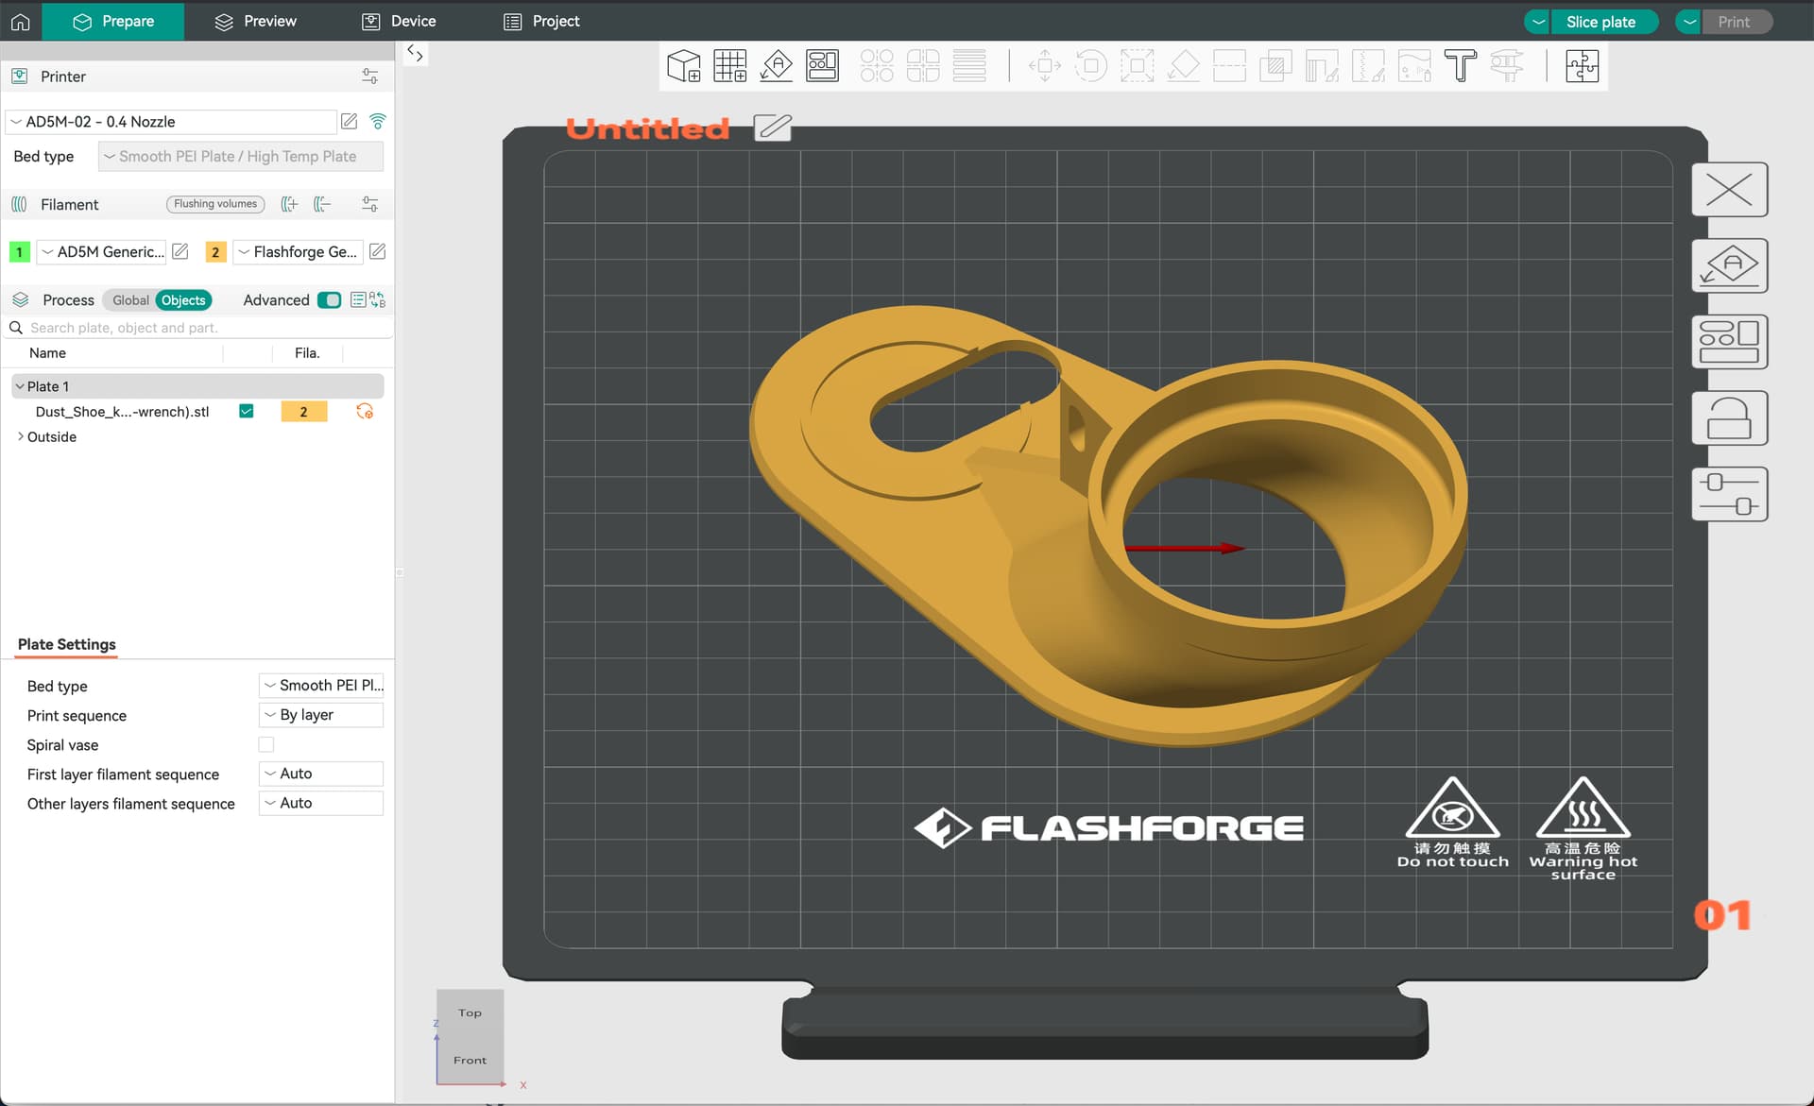Click the orange filament 2 swatch
The width and height of the screenshot is (1814, 1106).
(x=215, y=252)
